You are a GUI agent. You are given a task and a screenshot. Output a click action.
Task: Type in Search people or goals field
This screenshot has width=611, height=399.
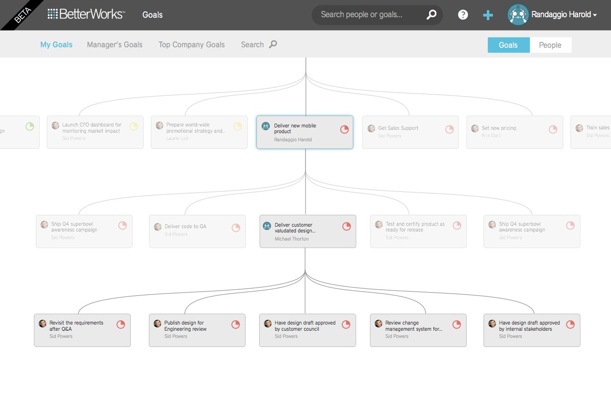tap(377, 15)
